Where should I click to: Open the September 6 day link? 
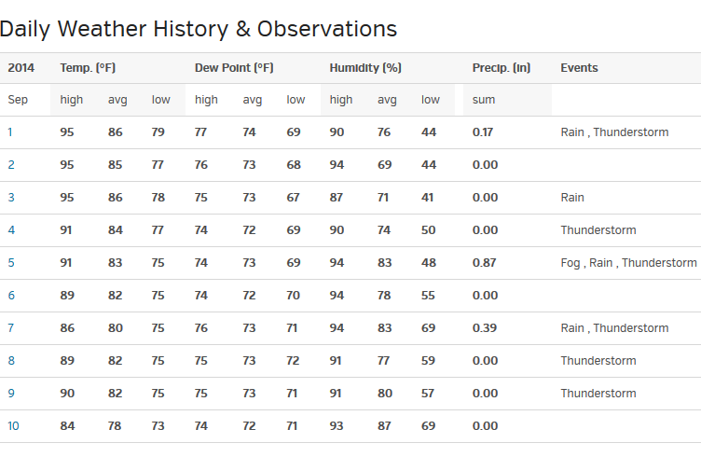coord(11,296)
